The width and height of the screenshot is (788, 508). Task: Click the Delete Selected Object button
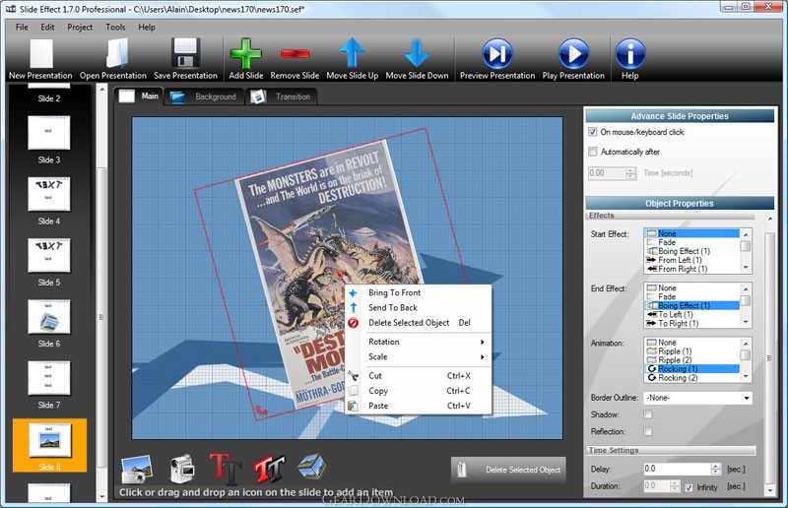[x=508, y=470]
